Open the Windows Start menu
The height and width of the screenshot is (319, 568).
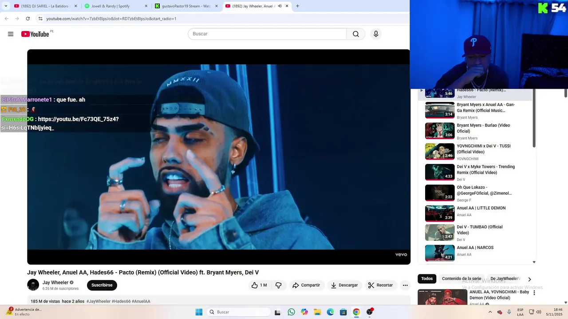199,312
